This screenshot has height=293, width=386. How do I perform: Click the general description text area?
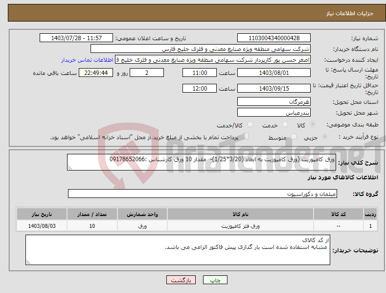[202, 162]
